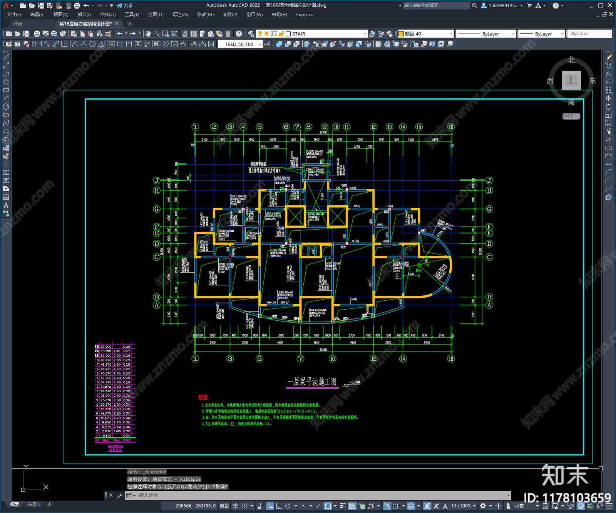Click the new drawing tab plus button

pos(130,24)
